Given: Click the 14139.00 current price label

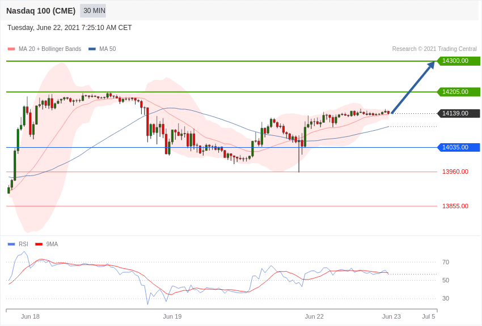Looking at the screenshot, I should point(458,113).
